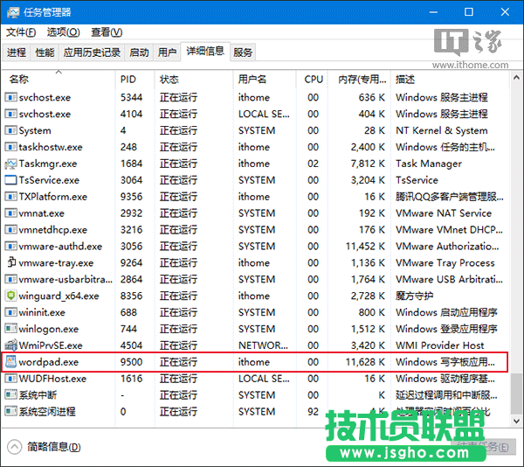Click the scrollbar up arrow
The width and height of the screenshot is (524, 467).
tap(516, 78)
